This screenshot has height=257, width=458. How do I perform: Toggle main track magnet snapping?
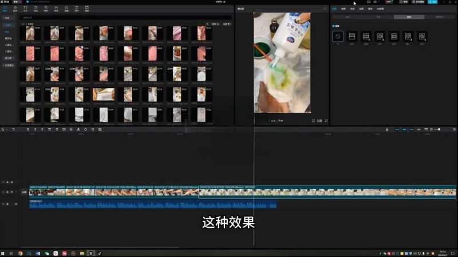click(397, 129)
